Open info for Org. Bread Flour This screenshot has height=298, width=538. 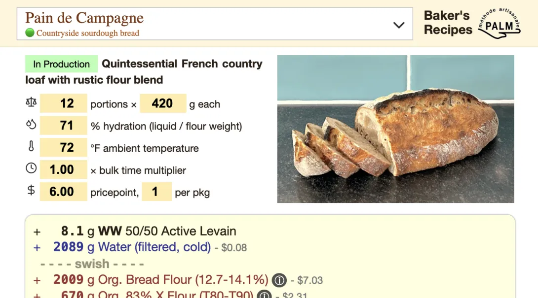279,280
